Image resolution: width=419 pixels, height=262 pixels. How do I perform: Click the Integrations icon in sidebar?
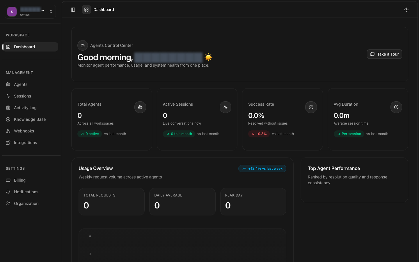pos(8,143)
